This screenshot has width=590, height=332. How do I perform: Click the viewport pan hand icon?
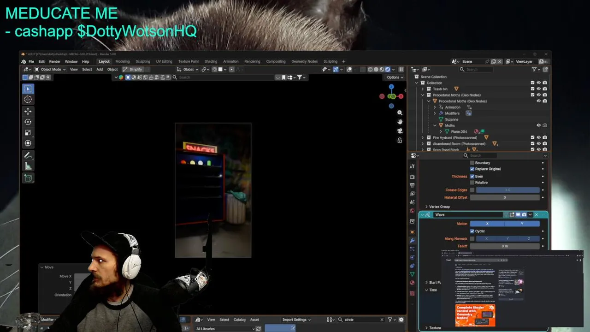[400, 122]
